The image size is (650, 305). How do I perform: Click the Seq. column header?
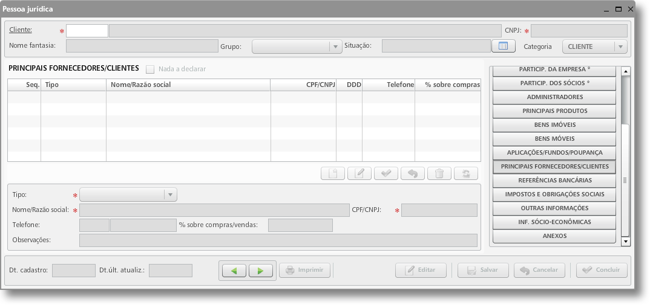tap(24, 85)
